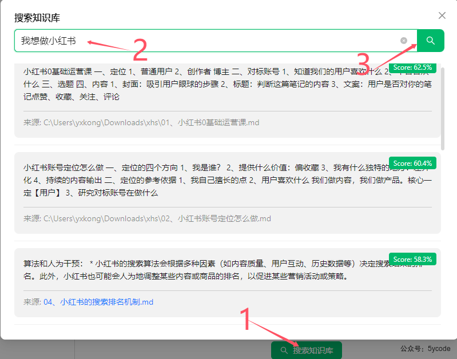Click the results list scrollbar thumb

pos(443,109)
